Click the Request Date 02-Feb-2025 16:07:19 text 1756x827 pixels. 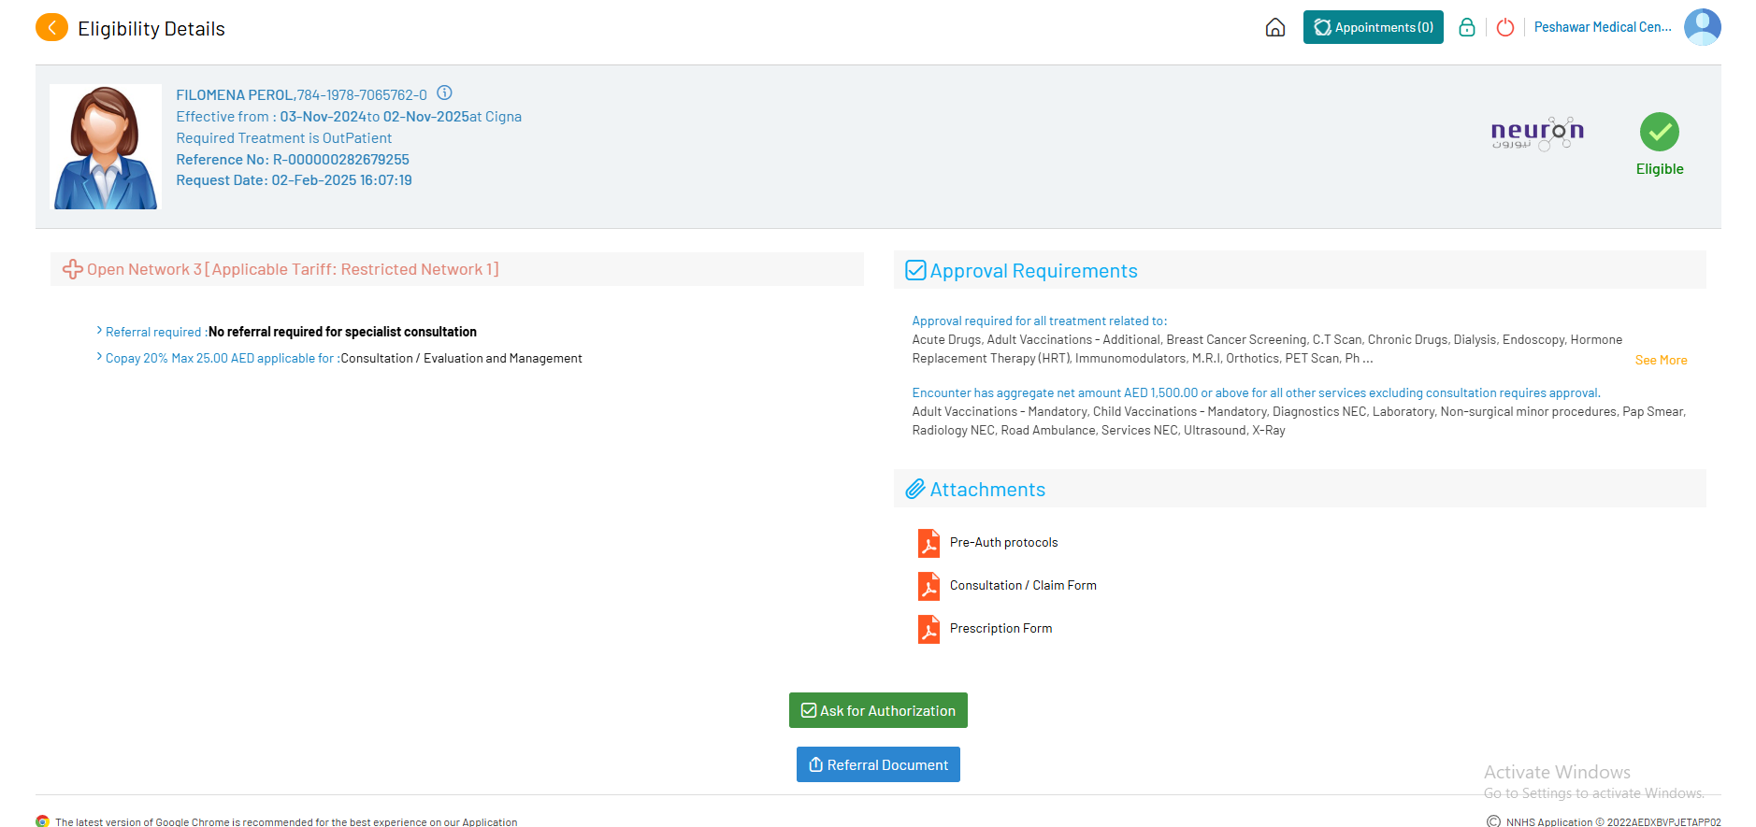[294, 180]
